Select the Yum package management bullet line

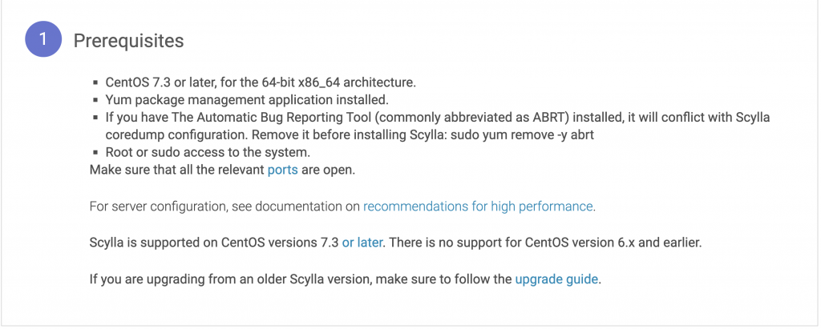(247, 99)
